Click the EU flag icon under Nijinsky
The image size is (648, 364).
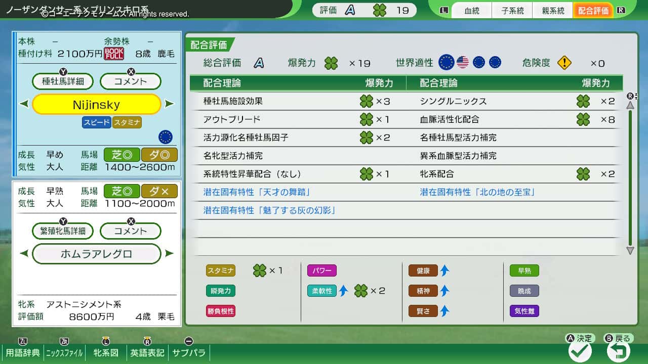[166, 136]
